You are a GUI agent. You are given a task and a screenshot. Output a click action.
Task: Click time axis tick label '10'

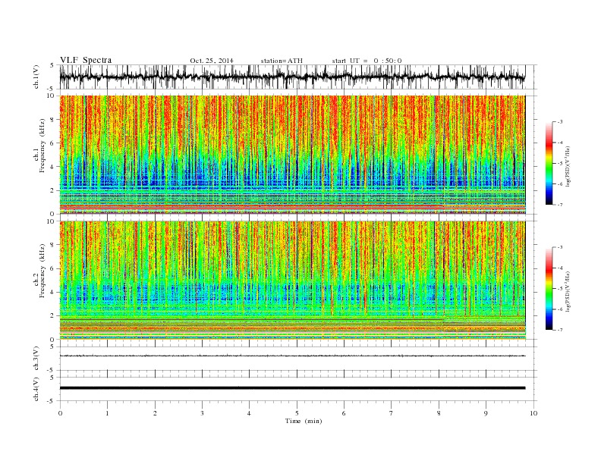(x=533, y=413)
